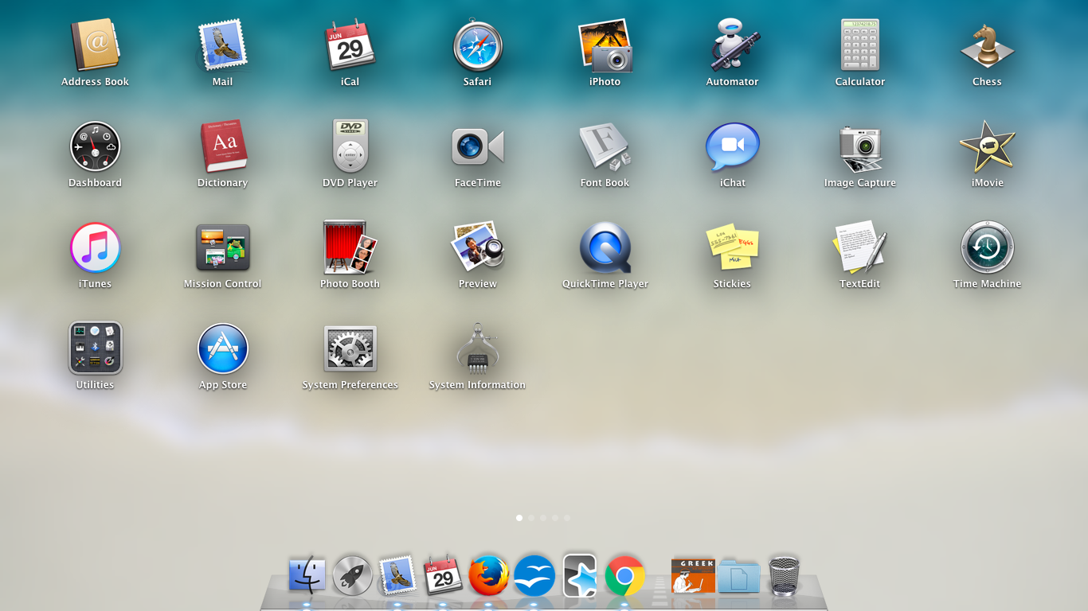
Task: Open Font Book
Action: [605, 146]
